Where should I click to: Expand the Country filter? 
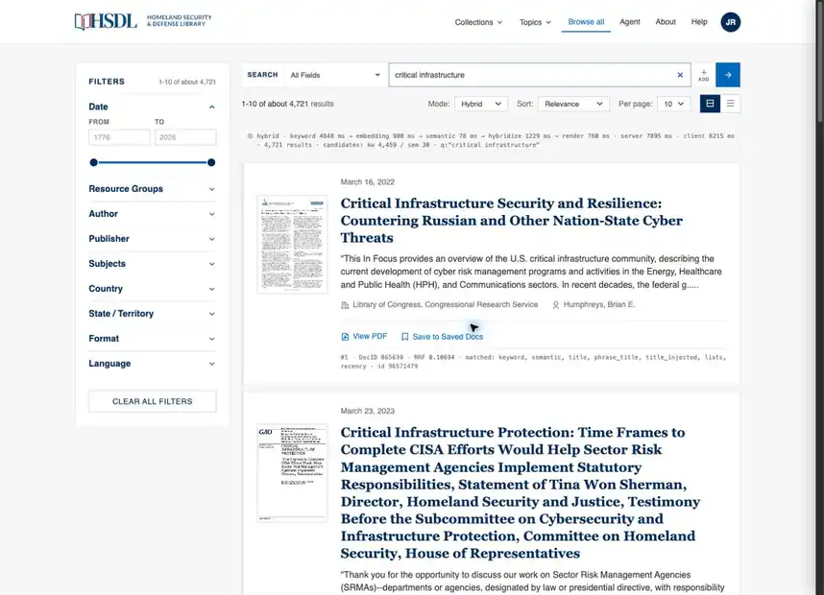pyautogui.click(x=153, y=288)
